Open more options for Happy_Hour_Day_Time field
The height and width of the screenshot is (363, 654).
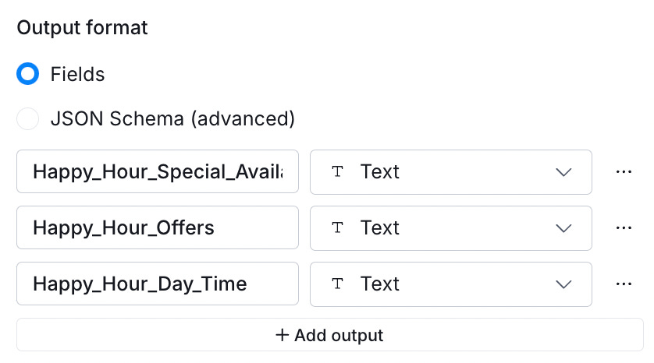[x=623, y=284]
